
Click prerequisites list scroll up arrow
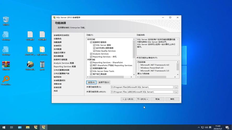(x=178, y=62)
